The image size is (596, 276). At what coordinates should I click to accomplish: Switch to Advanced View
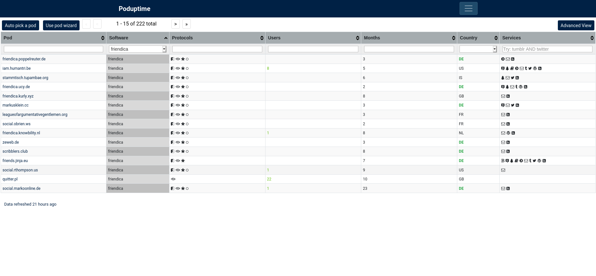(x=576, y=26)
